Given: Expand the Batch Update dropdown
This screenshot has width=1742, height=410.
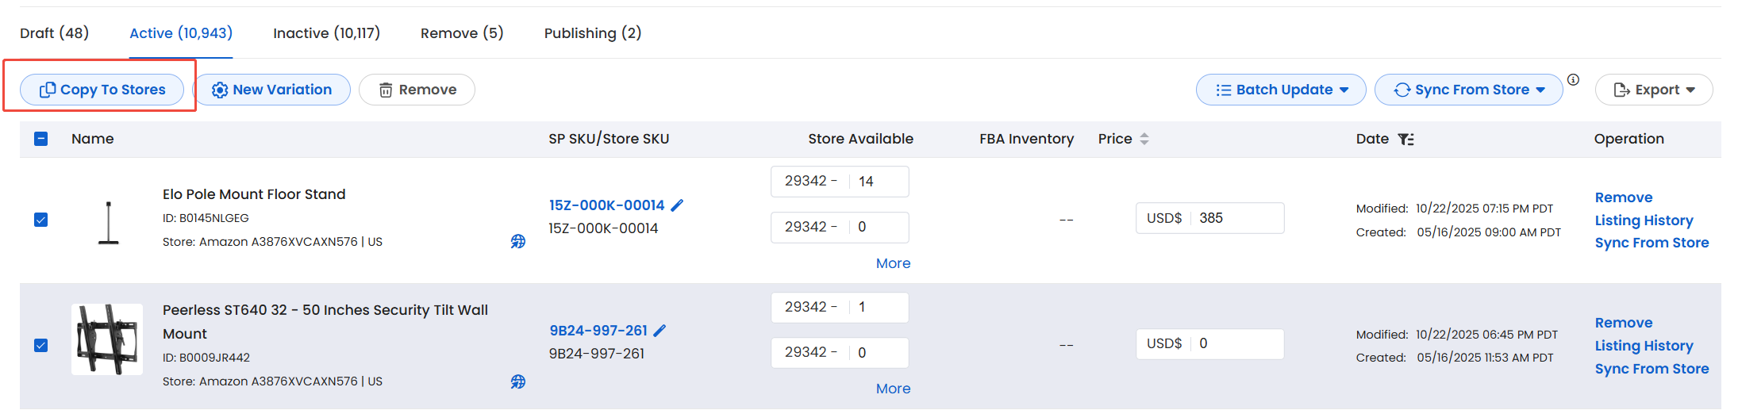Looking at the screenshot, I should pos(1280,90).
